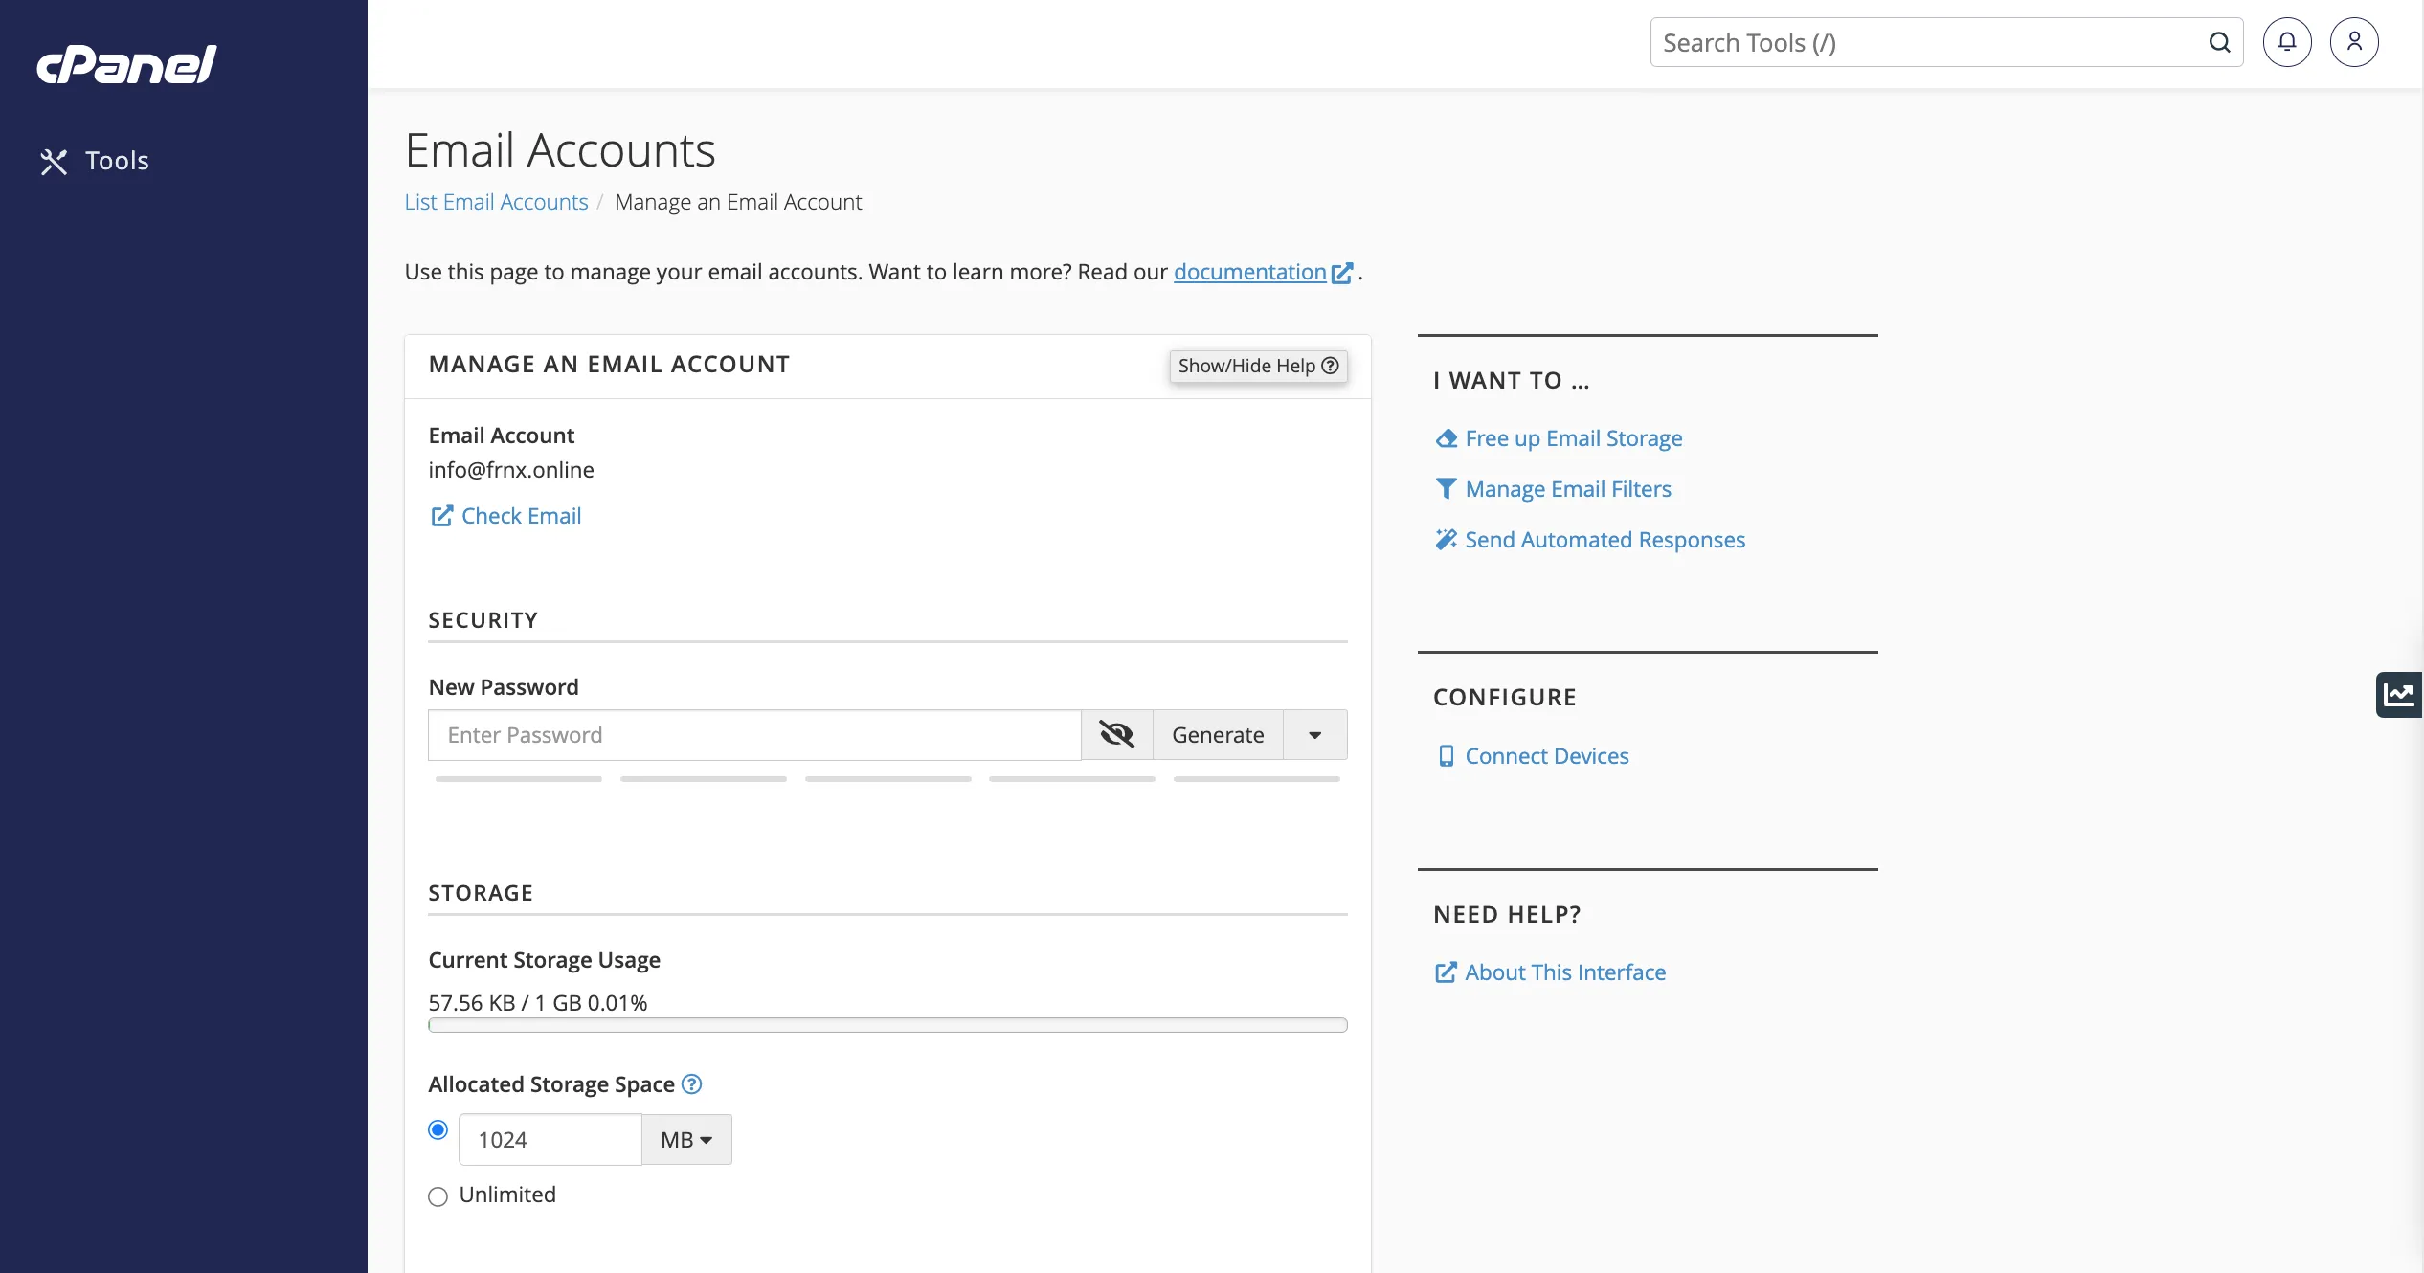
Task: Click the Generate password button
Action: pyautogui.click(x=1218, y=734)
